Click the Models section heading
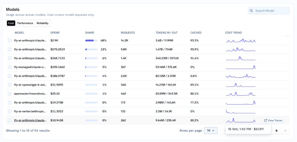 13,10
